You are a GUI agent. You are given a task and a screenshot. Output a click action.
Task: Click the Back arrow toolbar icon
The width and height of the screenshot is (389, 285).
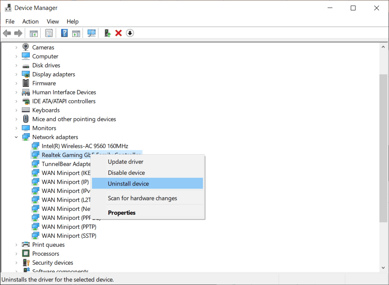point(7,33)
